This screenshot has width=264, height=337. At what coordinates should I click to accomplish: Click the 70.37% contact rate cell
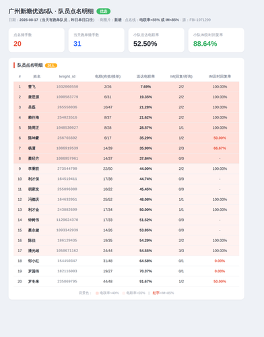click(145, 271)
